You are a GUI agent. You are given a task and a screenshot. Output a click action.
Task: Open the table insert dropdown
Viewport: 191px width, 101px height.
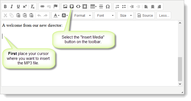click(93, 6)
